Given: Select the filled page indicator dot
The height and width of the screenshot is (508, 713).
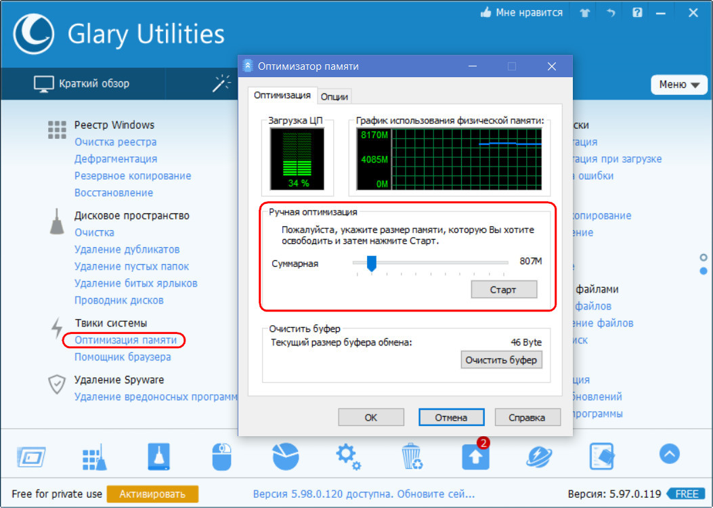Looking at the screenshot, I should [704, 271].
